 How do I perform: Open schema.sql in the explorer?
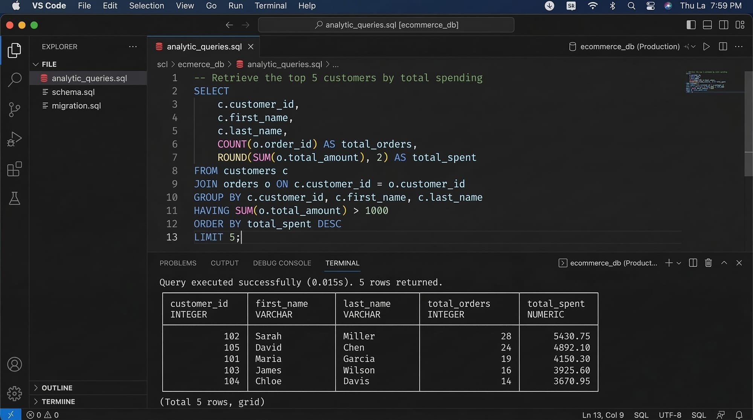point(73,92)
